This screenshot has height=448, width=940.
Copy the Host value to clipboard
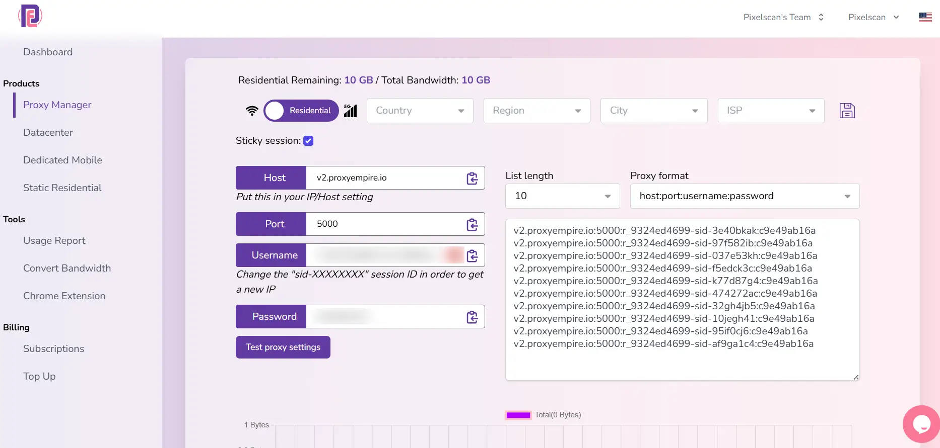click(x=472, y=178)
